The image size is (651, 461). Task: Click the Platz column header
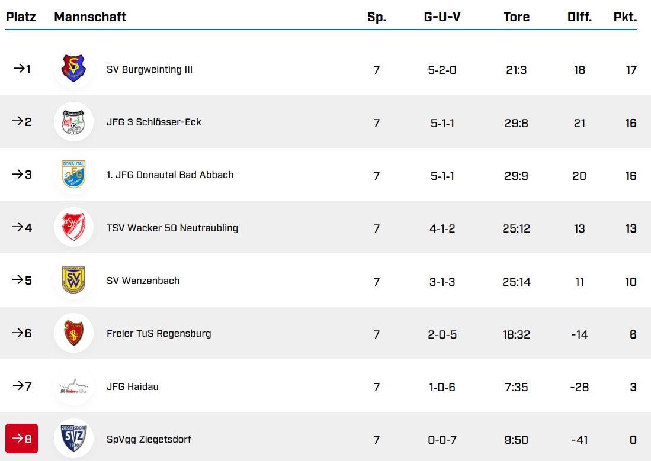(x=21, y=17)
